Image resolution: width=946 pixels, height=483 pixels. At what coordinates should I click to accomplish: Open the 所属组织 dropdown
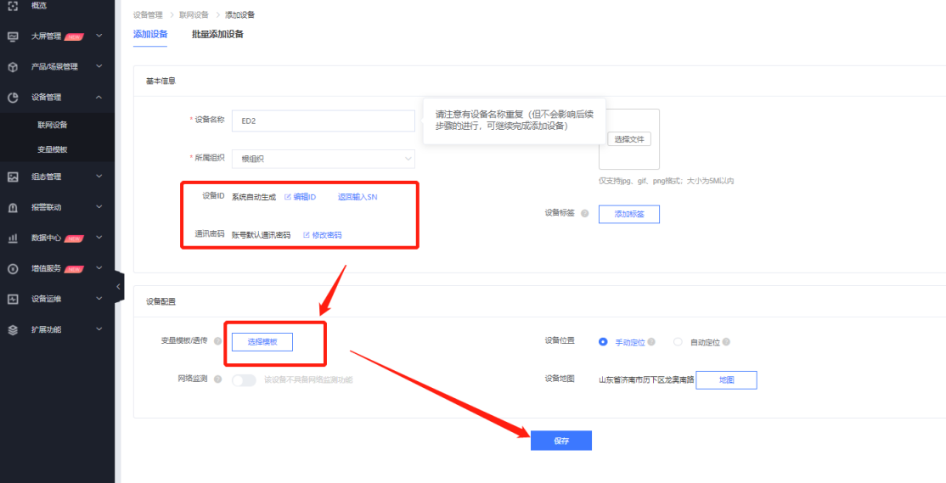(323, 159)
